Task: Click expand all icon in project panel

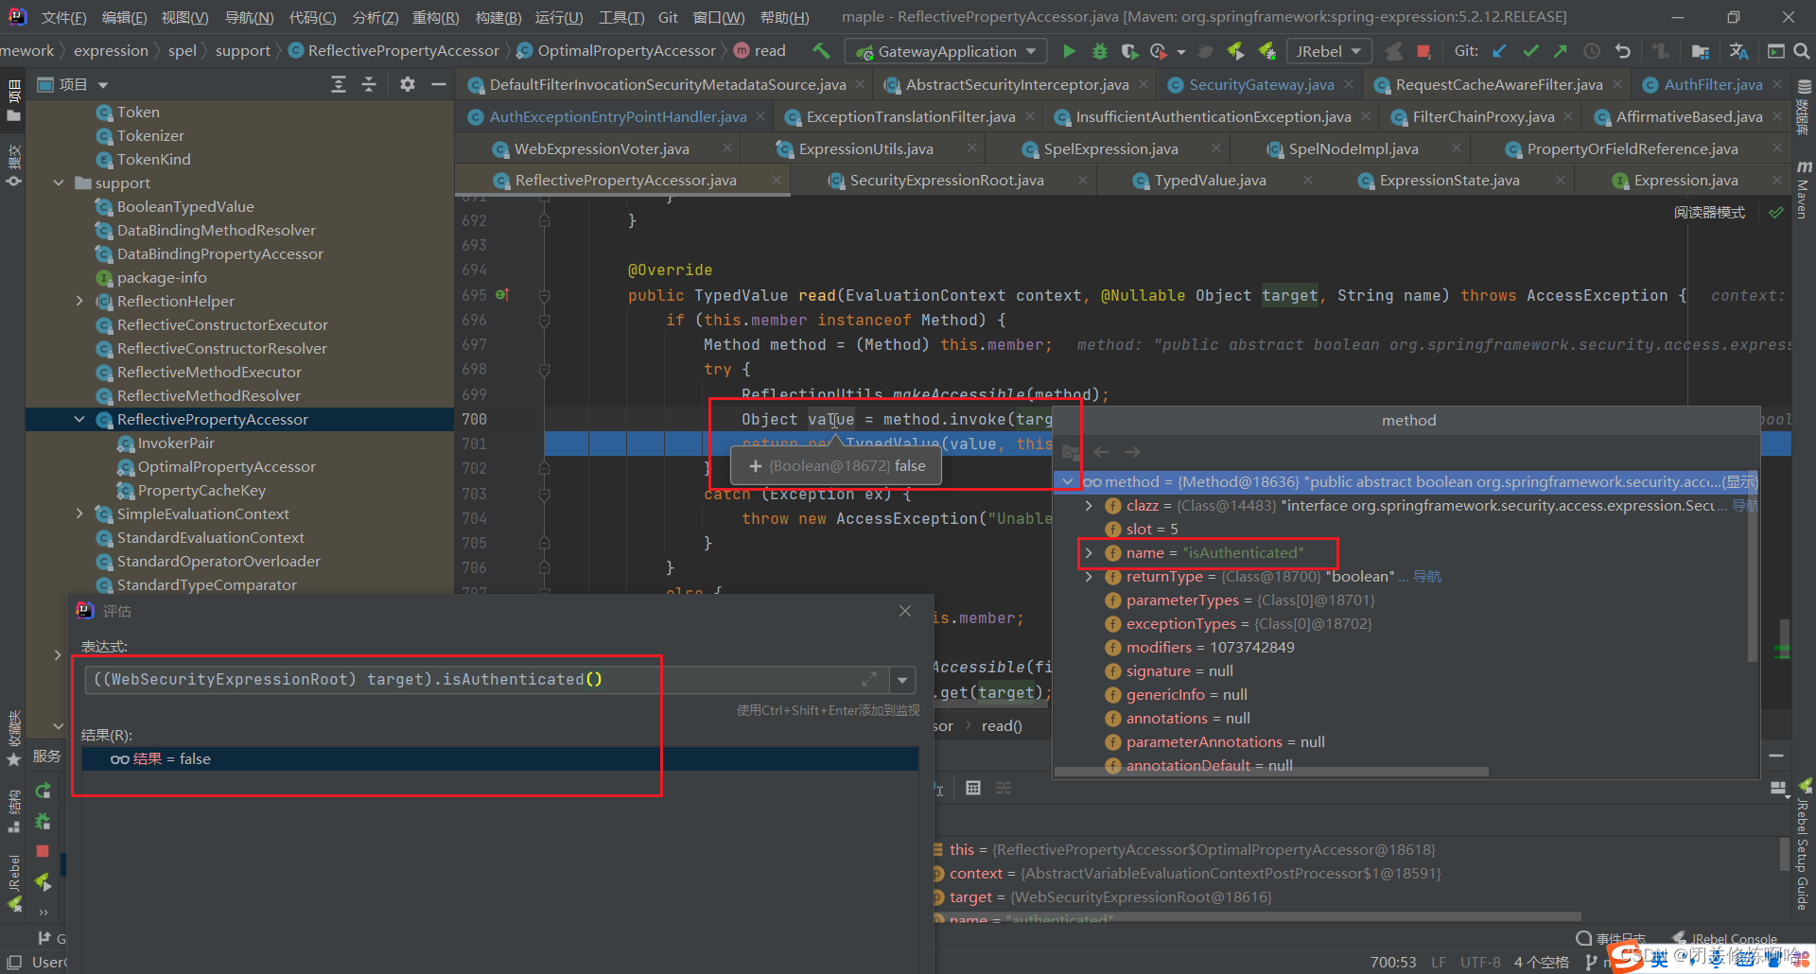Action: pos(339,84)
